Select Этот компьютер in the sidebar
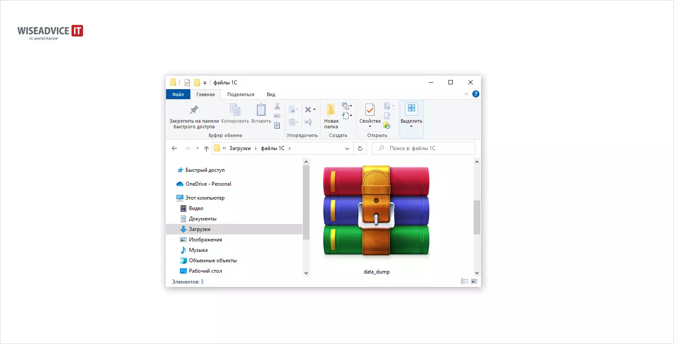The height and width of the screenshot is (344, 674). point(205,198)
